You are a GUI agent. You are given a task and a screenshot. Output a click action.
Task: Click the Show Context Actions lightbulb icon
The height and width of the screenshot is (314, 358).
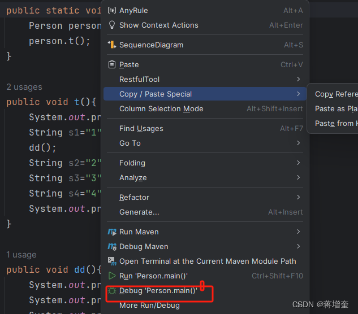point(112,25)
